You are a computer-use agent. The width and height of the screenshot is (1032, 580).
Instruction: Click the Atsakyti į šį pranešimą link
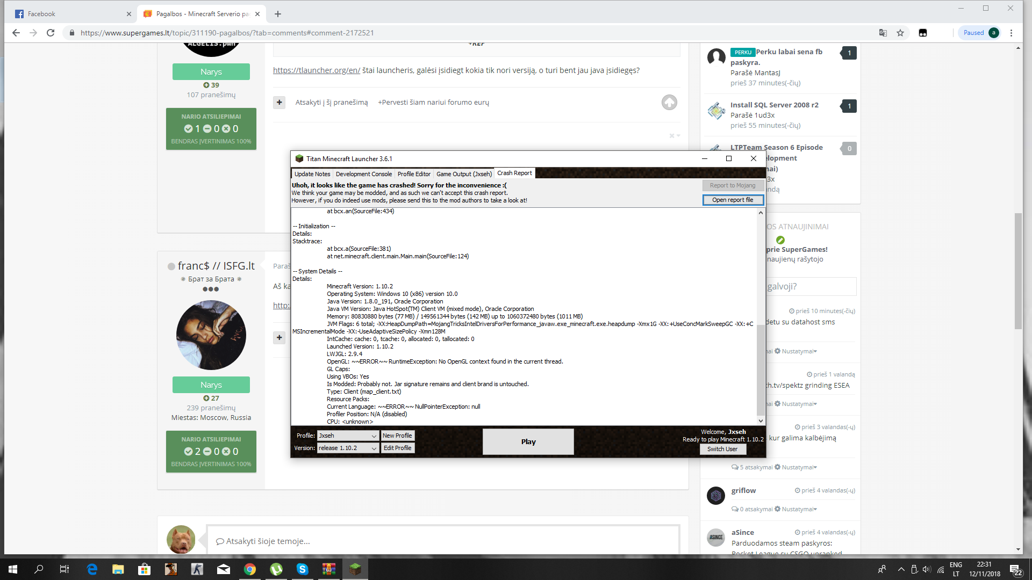pyautogui.click(x=332, y=102)
